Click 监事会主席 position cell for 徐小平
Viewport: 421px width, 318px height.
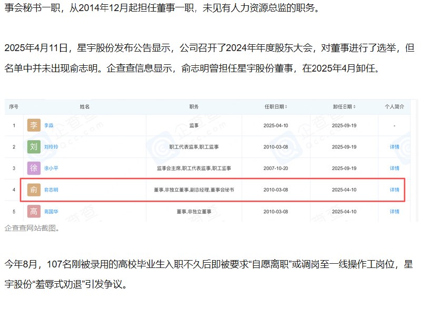[x=194, y=168]
